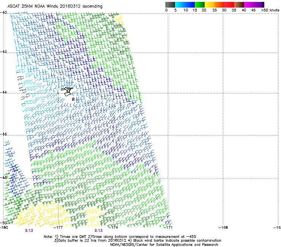
Task: Click the '0' label under the color bar
Action: pos(166,10)
